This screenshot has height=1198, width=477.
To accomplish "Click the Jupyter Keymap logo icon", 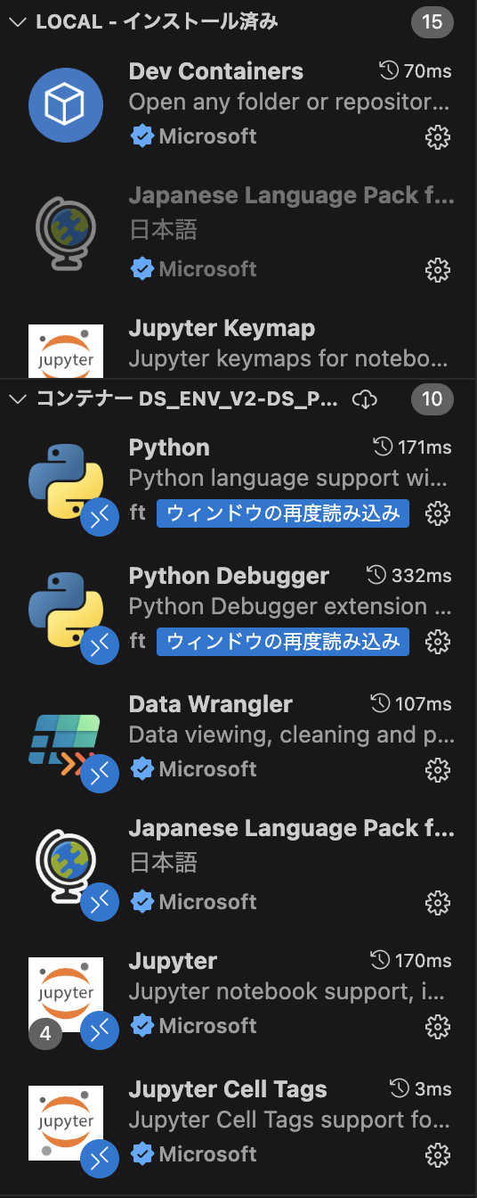I will click(x=66, y=351).
